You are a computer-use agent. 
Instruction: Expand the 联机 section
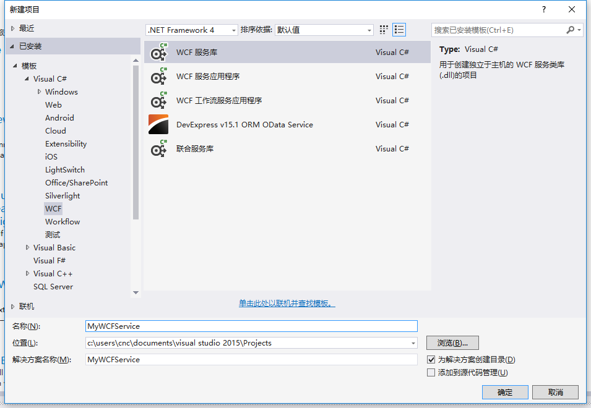tap(12, 307)
